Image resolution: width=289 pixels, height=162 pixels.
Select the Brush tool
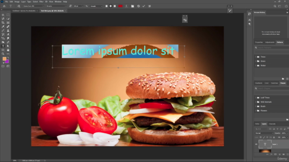pyautogui.click(x=3, y=31)
